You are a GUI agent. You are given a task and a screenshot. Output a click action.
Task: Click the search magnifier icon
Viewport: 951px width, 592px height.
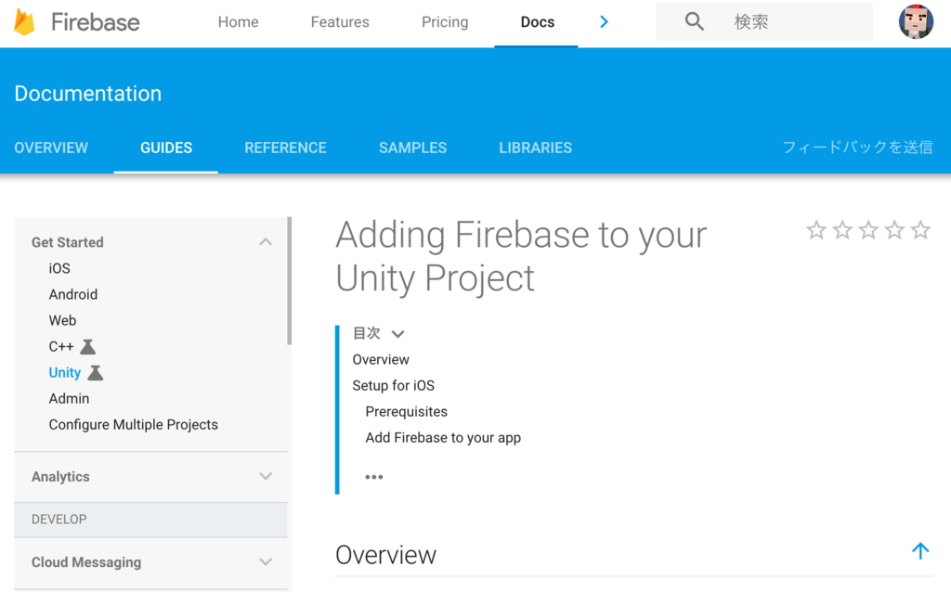pos(695,22)
